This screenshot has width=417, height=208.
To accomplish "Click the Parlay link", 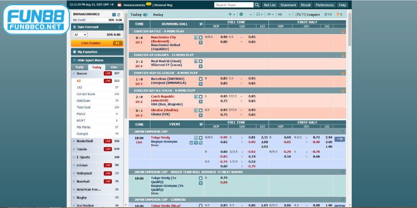I will pos(157,15).
